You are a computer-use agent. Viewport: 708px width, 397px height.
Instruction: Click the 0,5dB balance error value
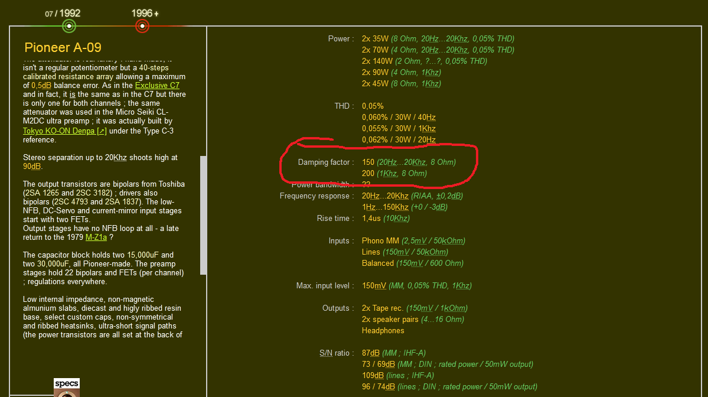tap(41, 85)
